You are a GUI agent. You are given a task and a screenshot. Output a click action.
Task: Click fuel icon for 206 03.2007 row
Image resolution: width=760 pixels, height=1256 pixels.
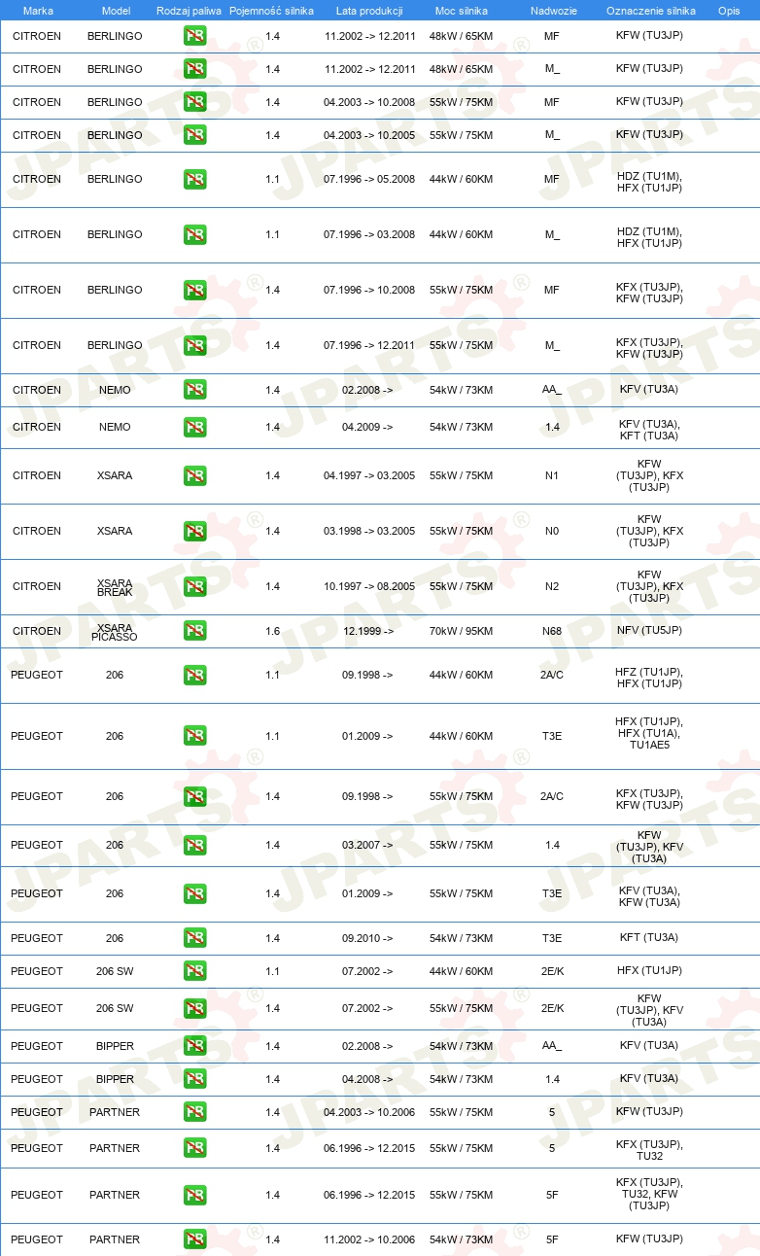click(x=194, y=845)
